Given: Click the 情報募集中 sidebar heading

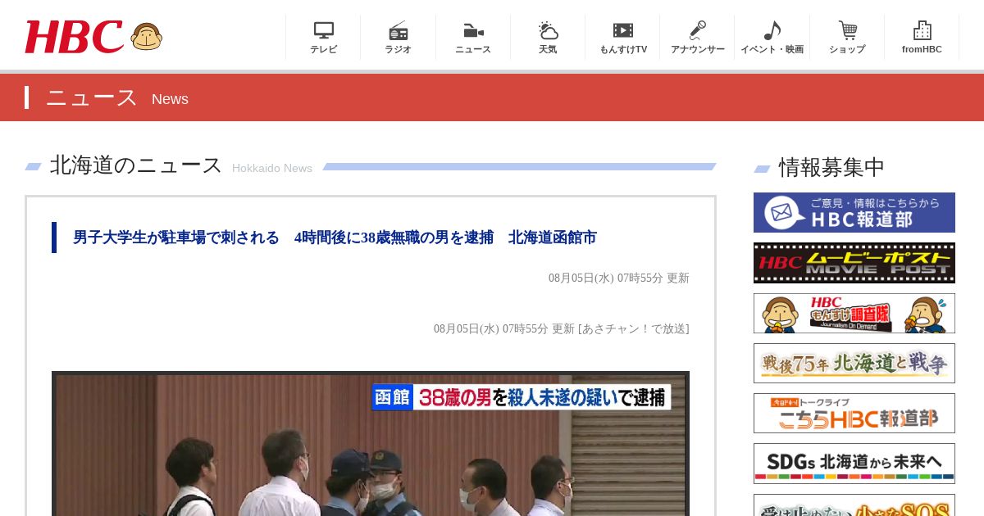Looking at the screenshot, I should [x=831, y=167].
